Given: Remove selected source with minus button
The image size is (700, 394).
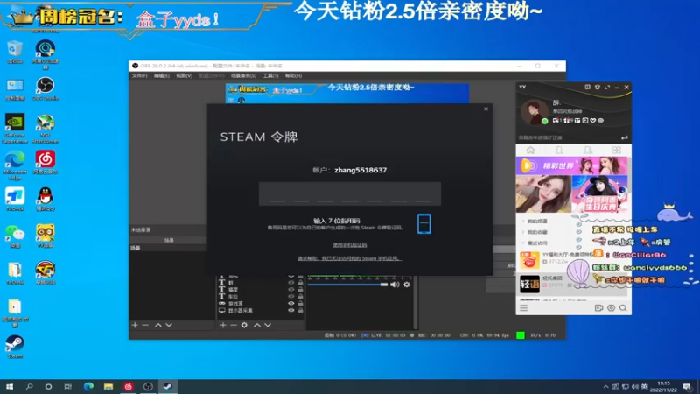Looking at the screenshot, I should click(x=234, y=325).
